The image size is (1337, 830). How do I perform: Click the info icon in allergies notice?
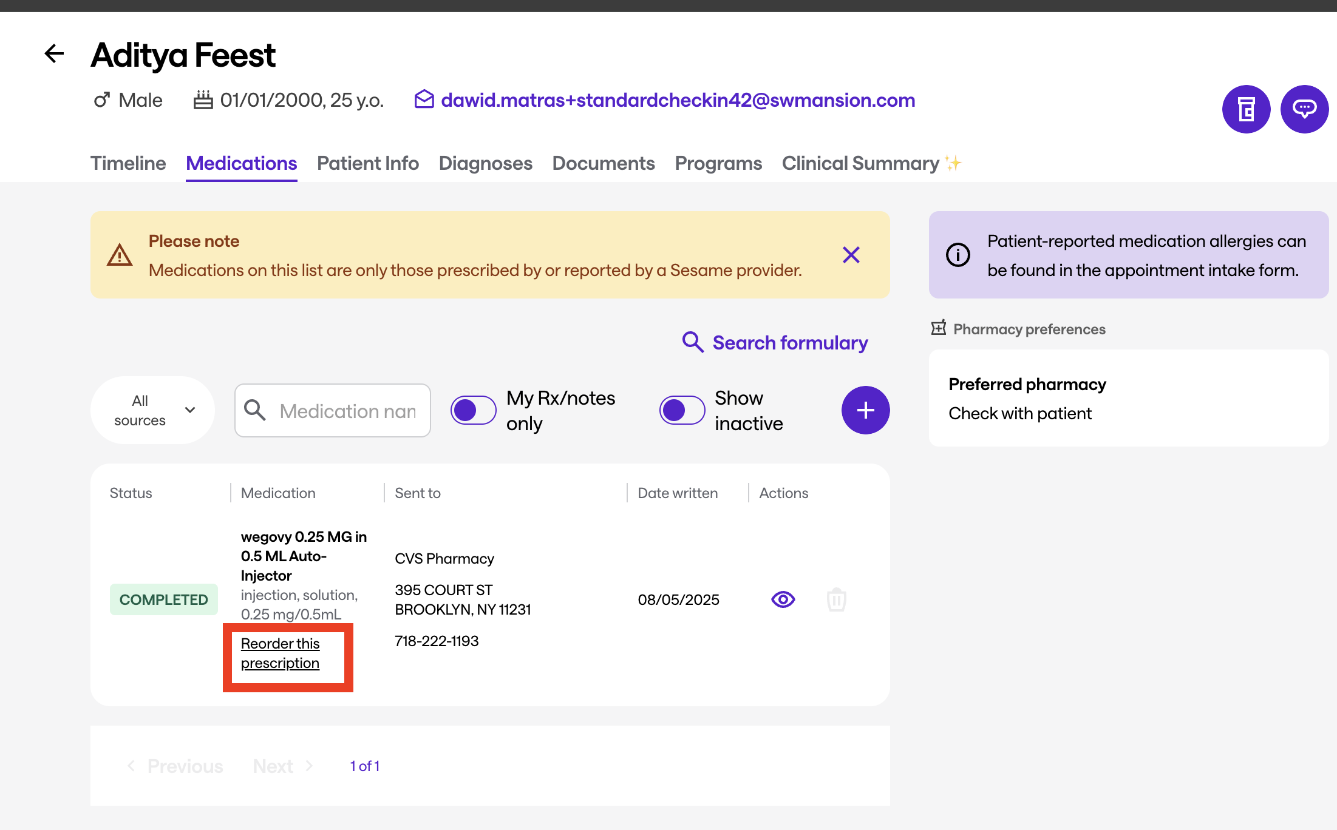click(958, 255)
